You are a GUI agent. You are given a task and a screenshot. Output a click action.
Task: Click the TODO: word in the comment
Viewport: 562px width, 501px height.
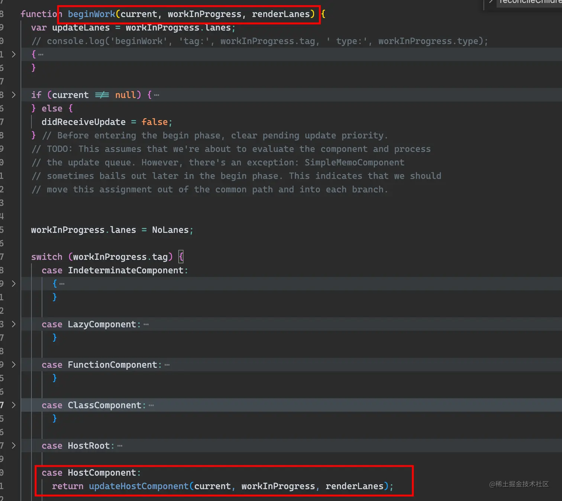coord(60,149)
